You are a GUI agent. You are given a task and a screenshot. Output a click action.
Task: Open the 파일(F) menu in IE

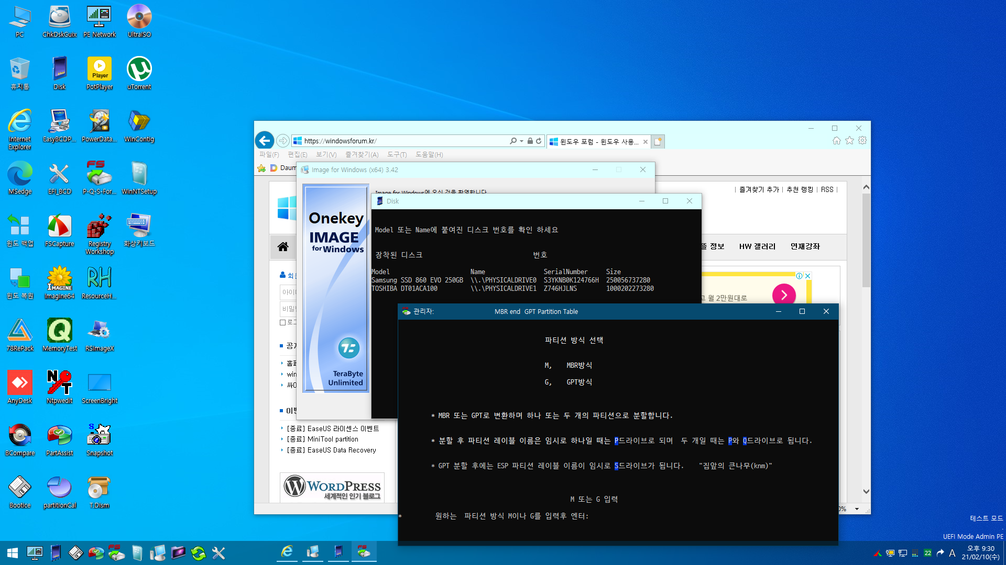[269, 154]
